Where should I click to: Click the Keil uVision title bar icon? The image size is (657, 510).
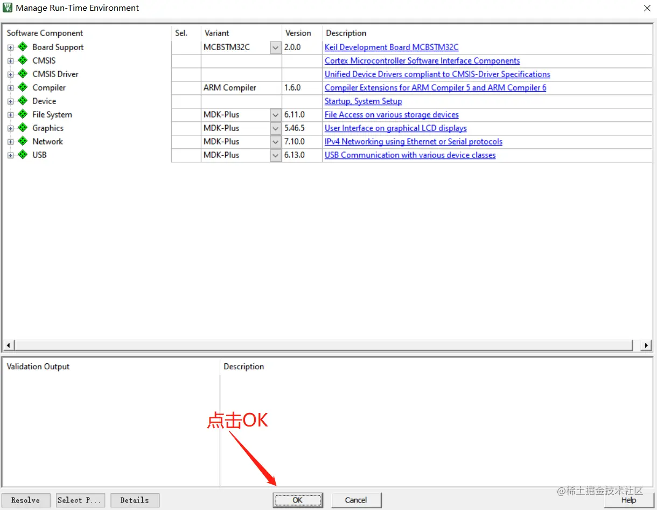pos(8,8)
